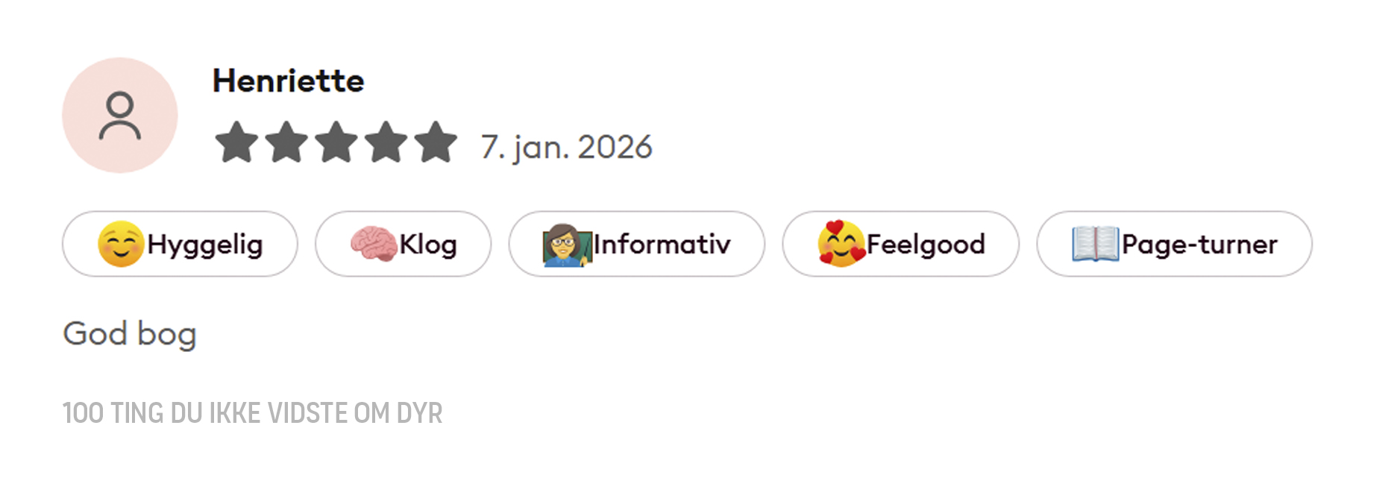Image resolution: width=1397 pixels, height=484 pixels.
Task: Select the Klog tag pill
Action: tap(403, 244)
